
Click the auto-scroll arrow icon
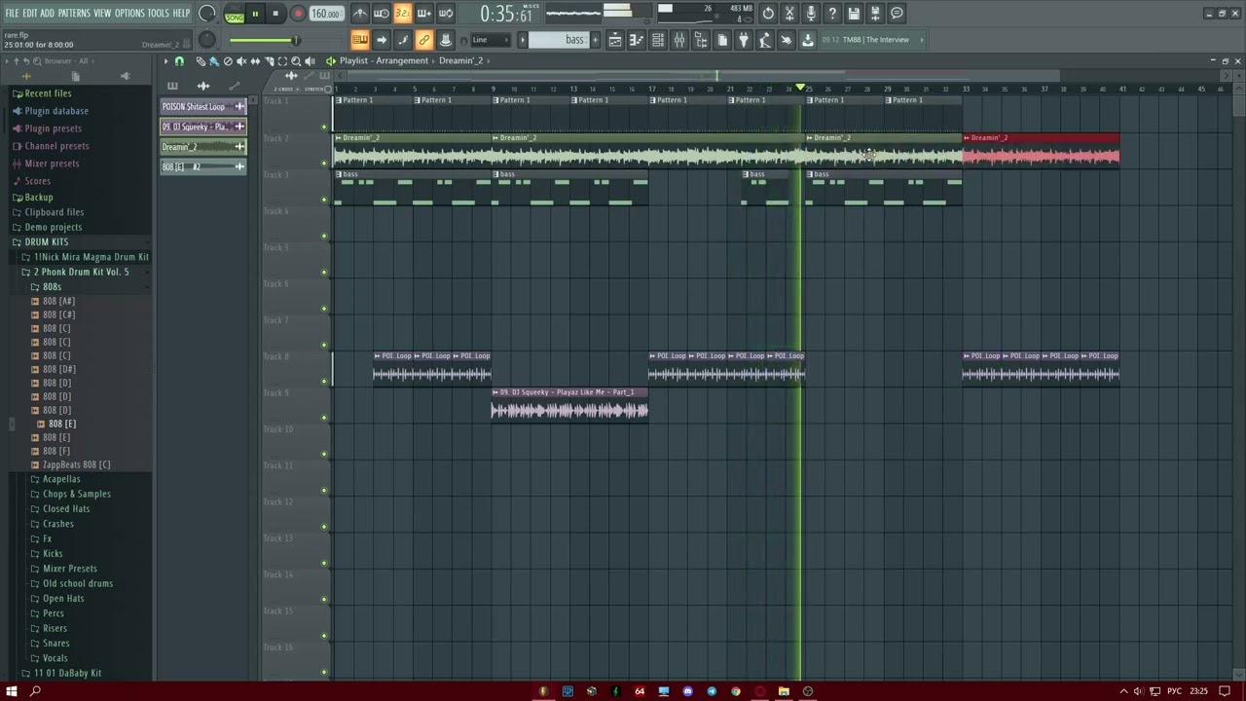click(382, 40)
